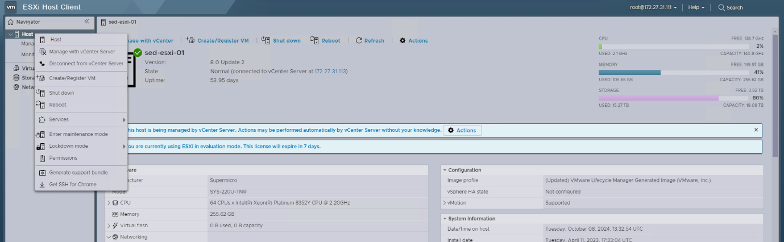Click the Permissions icon in context menu
This screenshot has width=784, height=242.
tap(42, 158)
